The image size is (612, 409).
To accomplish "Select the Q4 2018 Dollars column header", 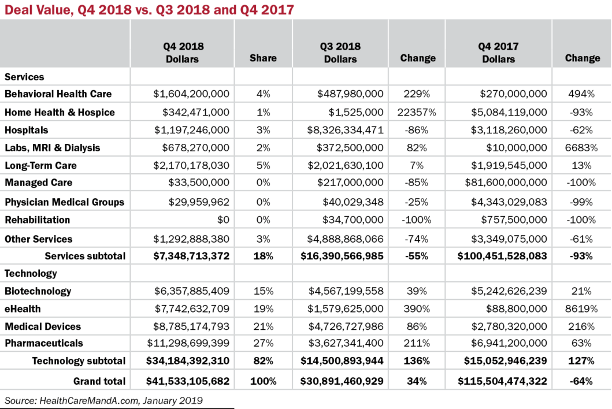I will click(x=183, y=52).
